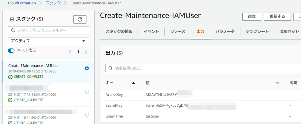The height and width of the screenshot is (124, 301).
Task: Open the パラメータ tab
Action: pyautogui.click(x=225, y=31)
